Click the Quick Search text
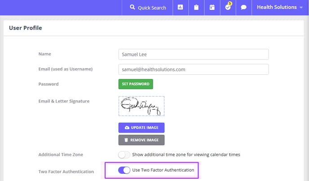 click(x=152, y=8)
